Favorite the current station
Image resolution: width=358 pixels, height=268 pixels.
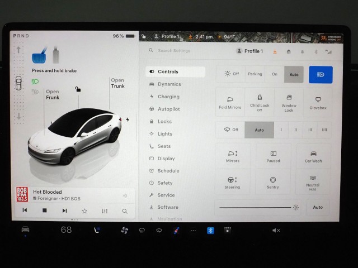click(84, 211)
